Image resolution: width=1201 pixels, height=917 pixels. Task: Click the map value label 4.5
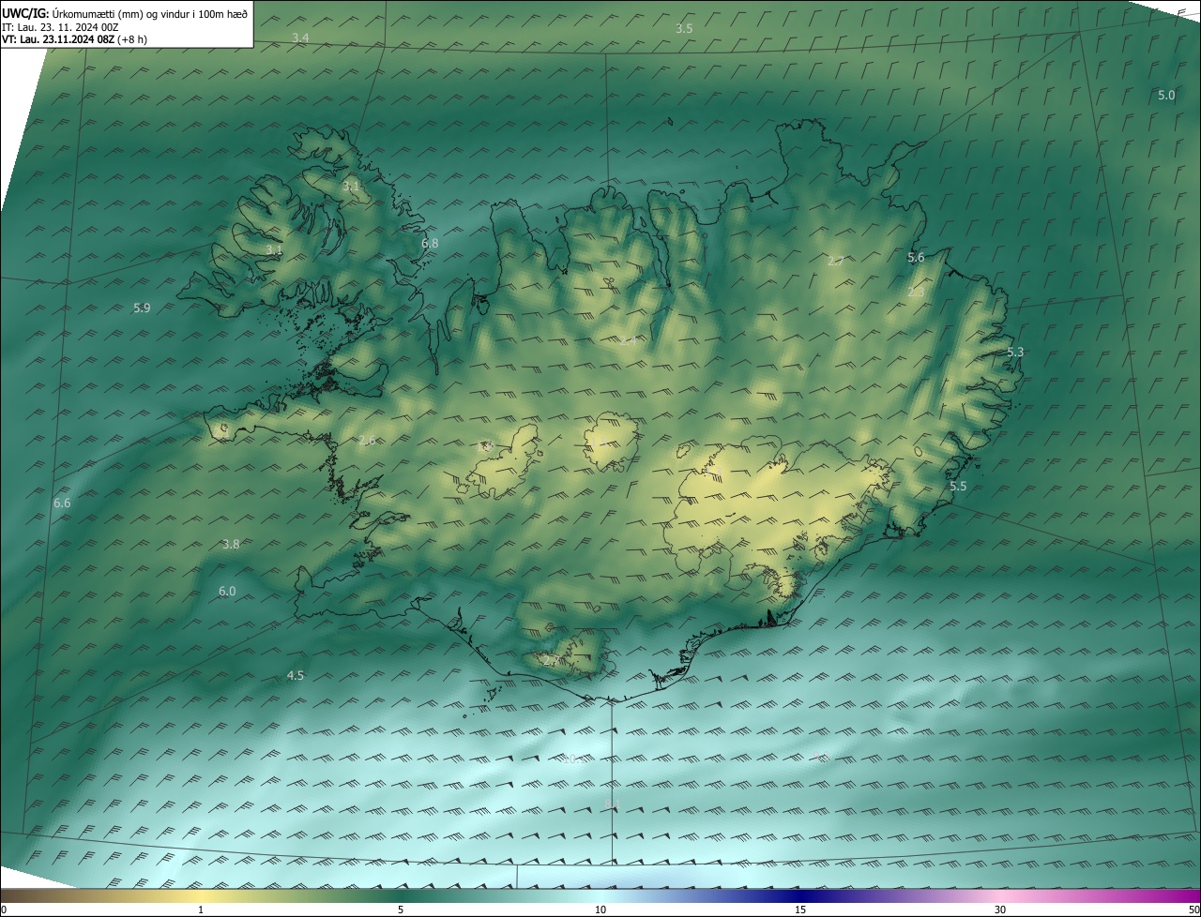tap(296, 676)
